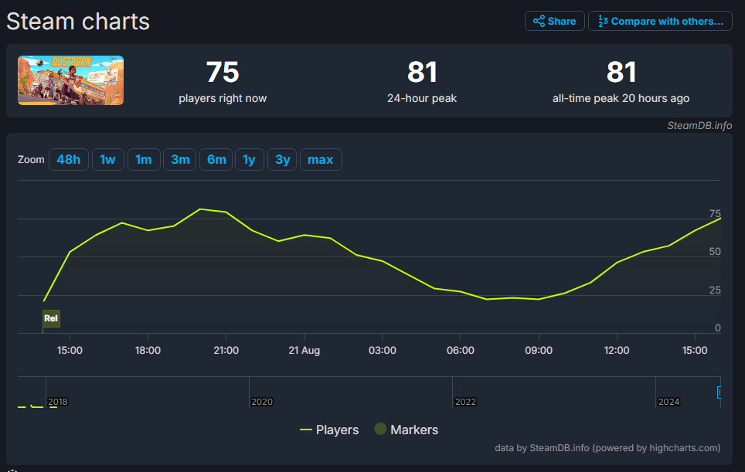Select 6m zoom button

[x=216, y=160]
